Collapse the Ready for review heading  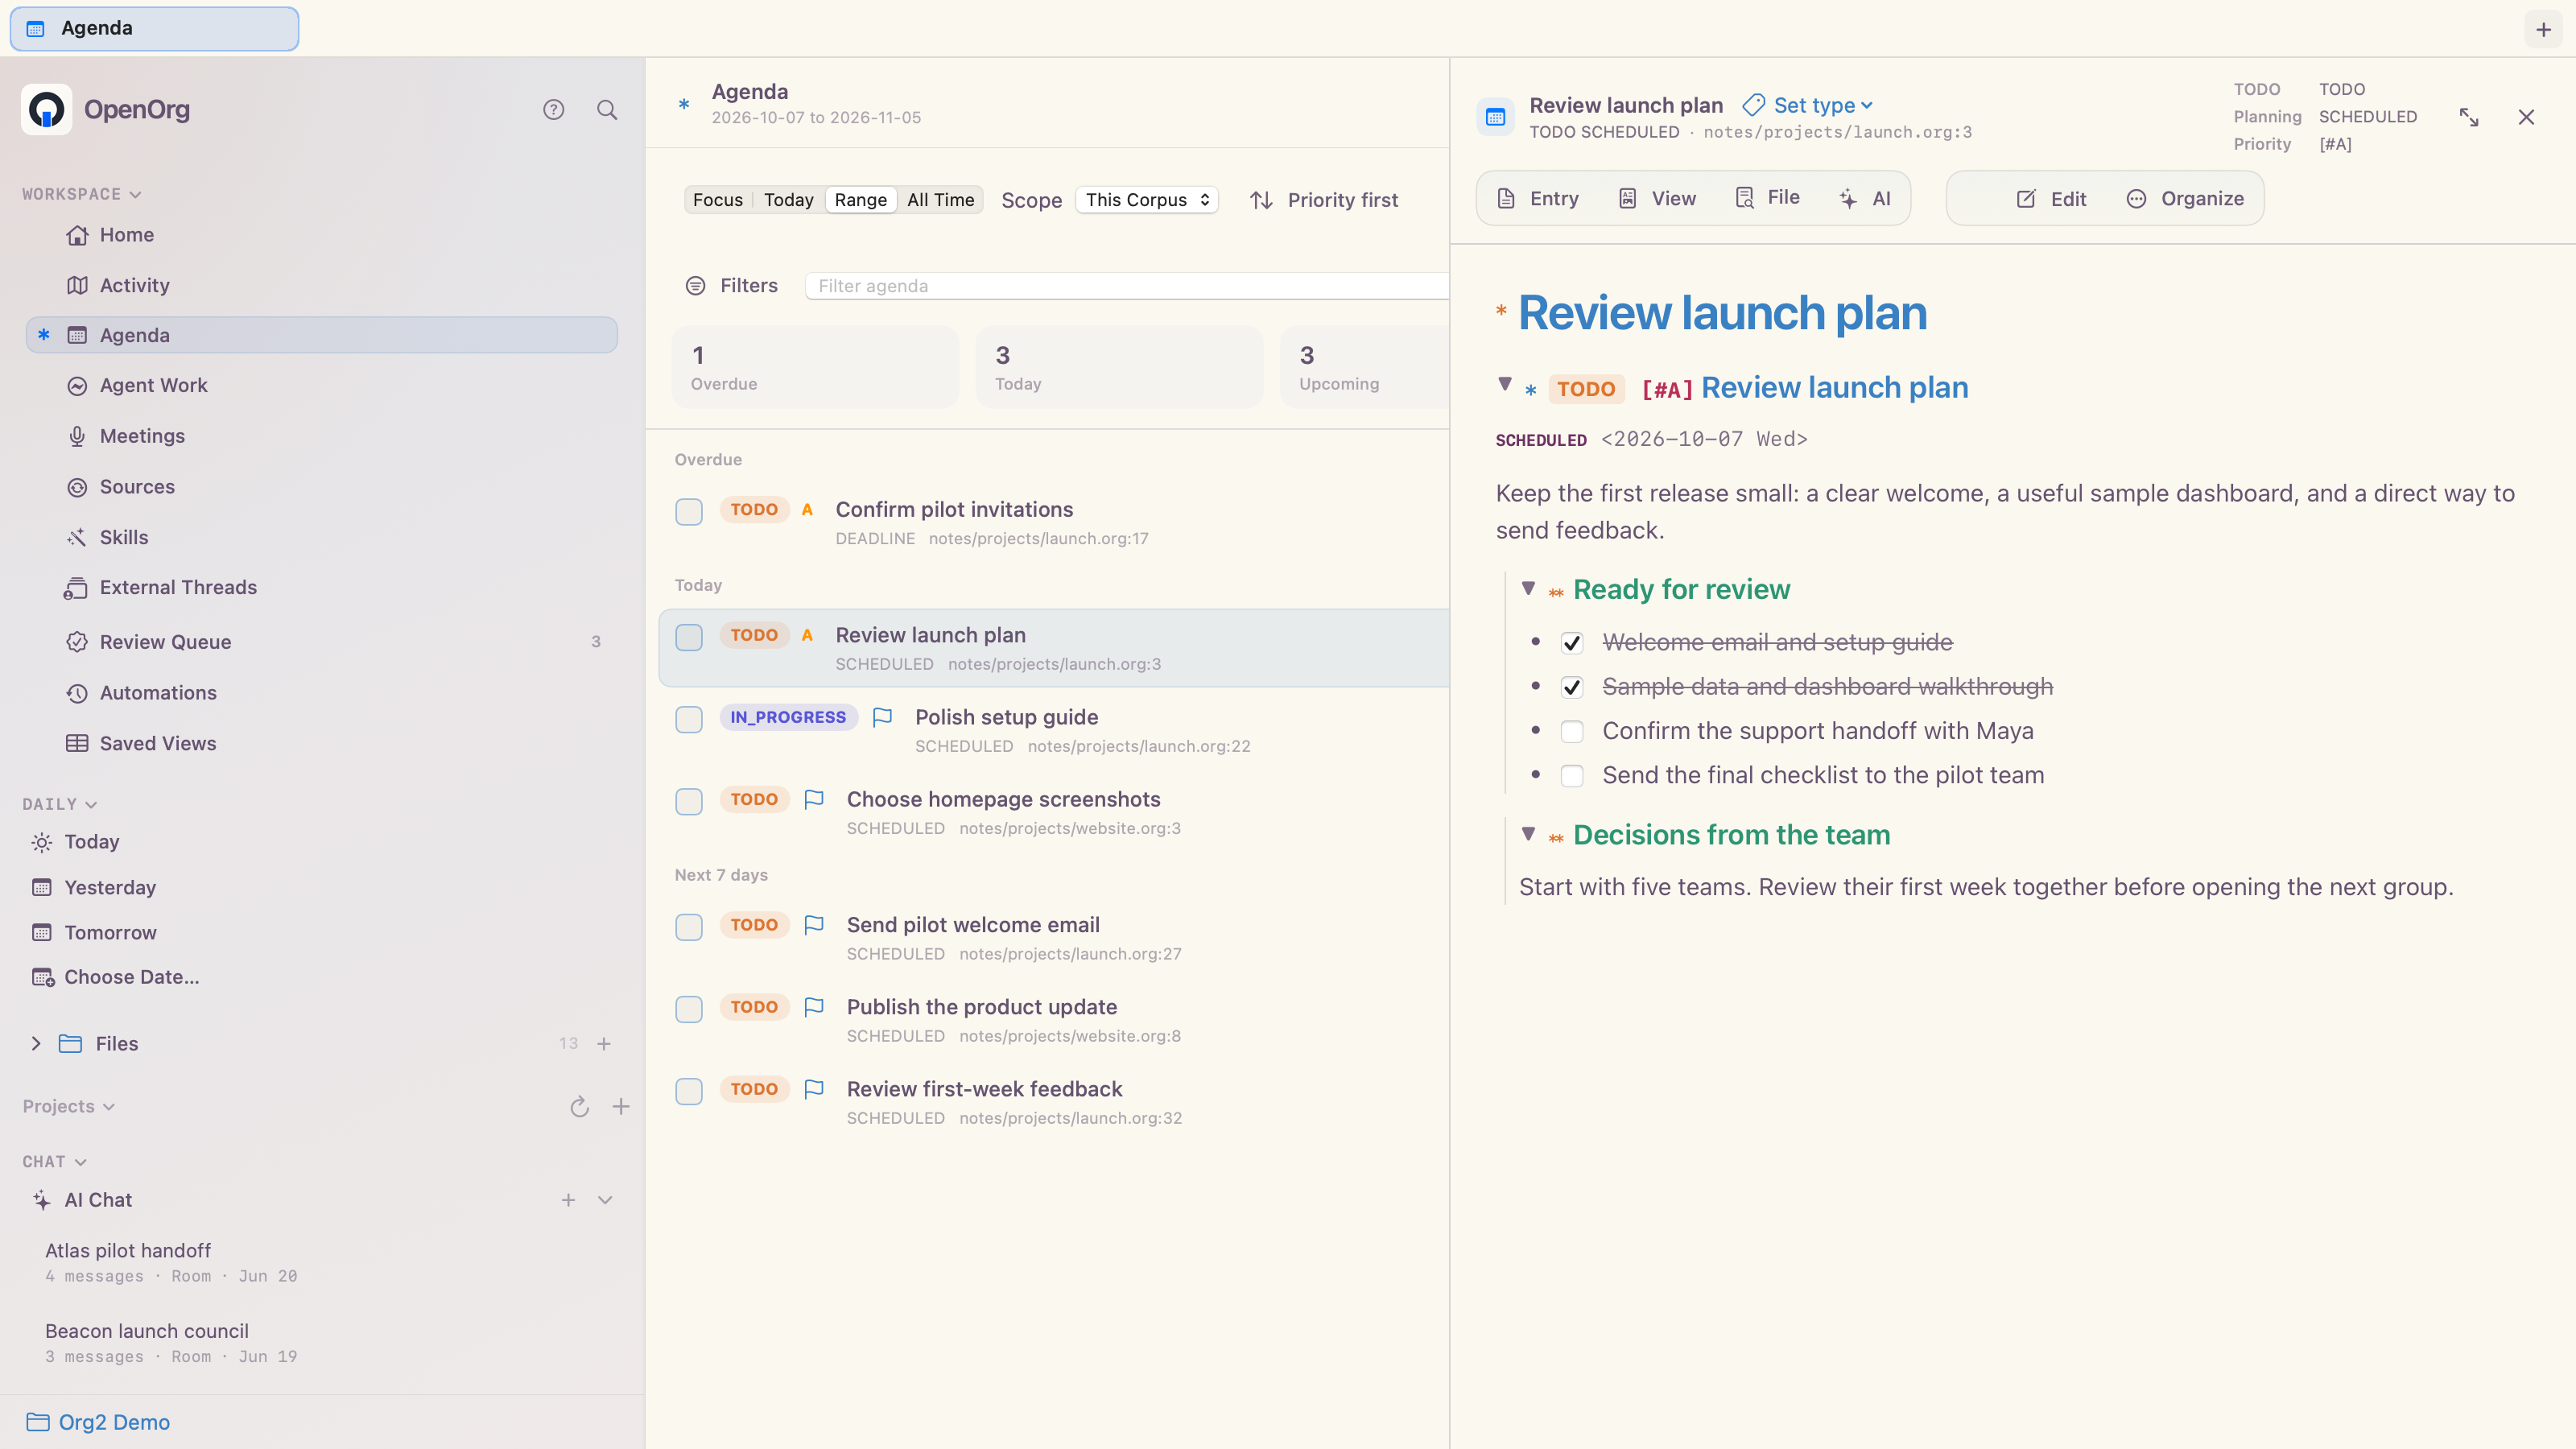(x=1528, y=588)
